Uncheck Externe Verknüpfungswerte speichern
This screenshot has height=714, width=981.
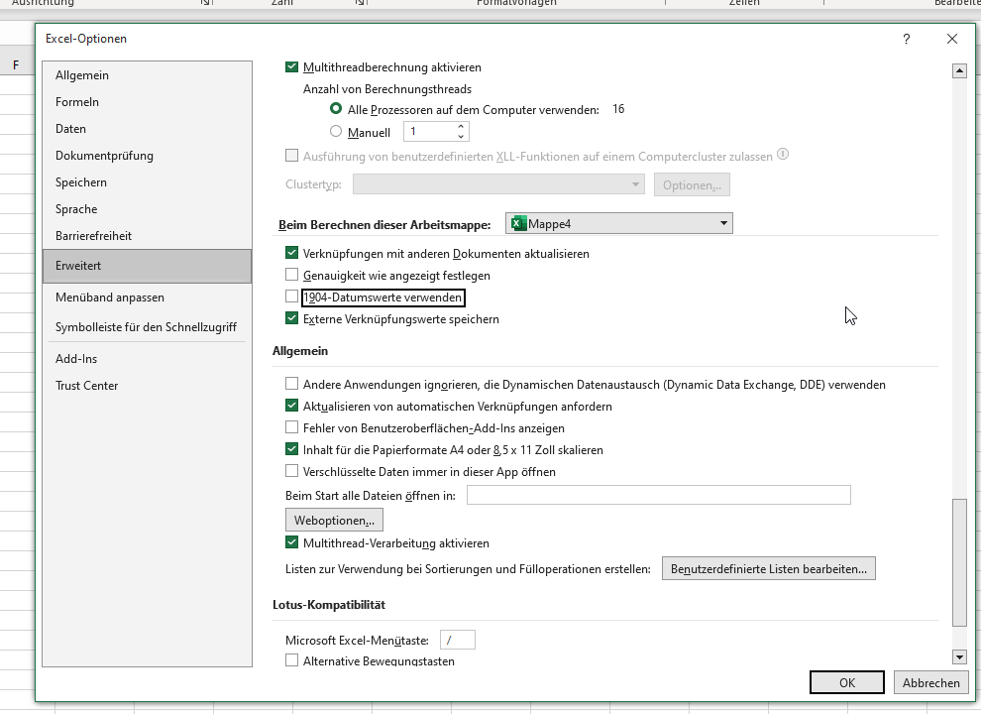[x=291, y=318]
